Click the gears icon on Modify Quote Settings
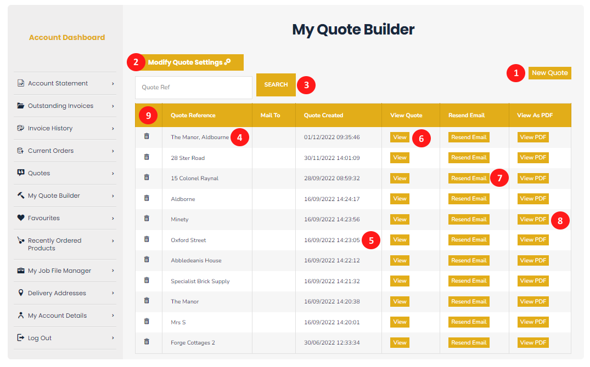 pyautogui.click(x=228, y=62)
